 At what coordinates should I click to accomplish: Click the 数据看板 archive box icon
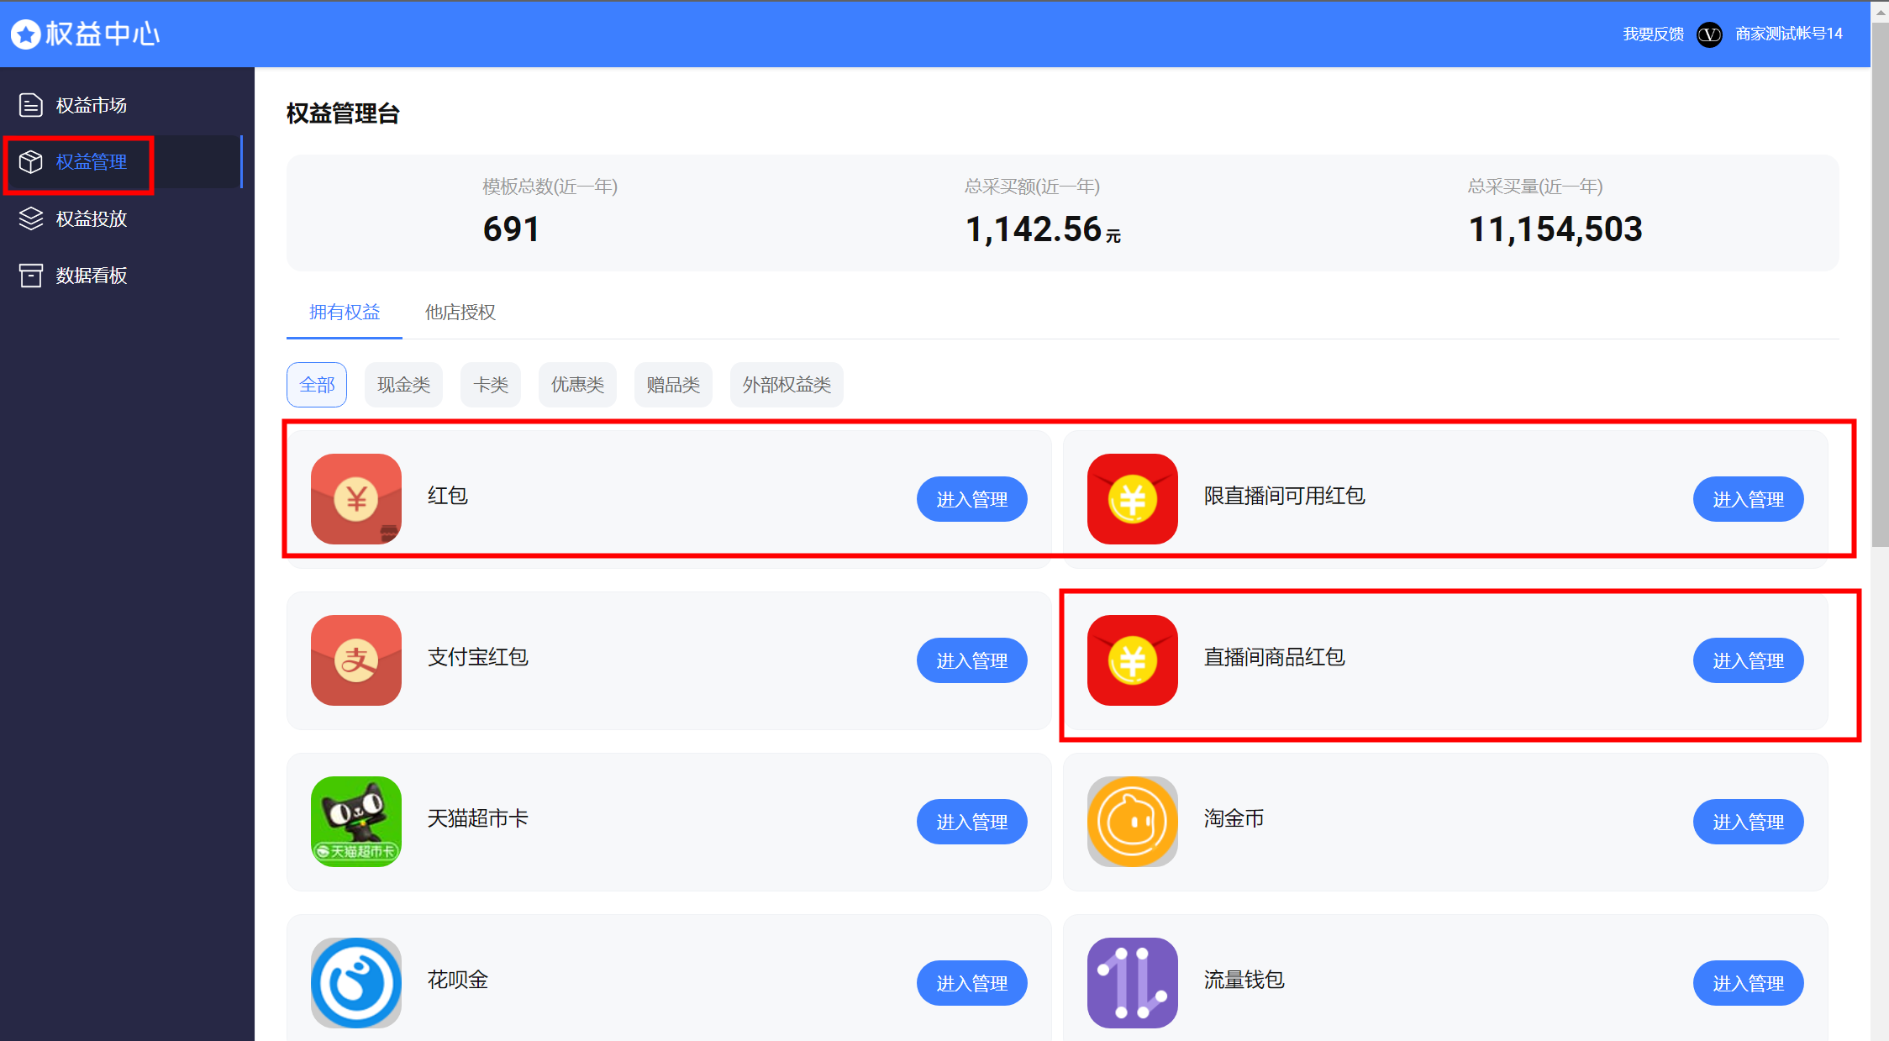pos(31,276)
